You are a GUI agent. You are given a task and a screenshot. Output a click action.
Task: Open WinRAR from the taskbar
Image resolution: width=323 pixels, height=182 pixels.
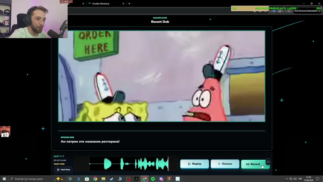[x=170, y=179]
